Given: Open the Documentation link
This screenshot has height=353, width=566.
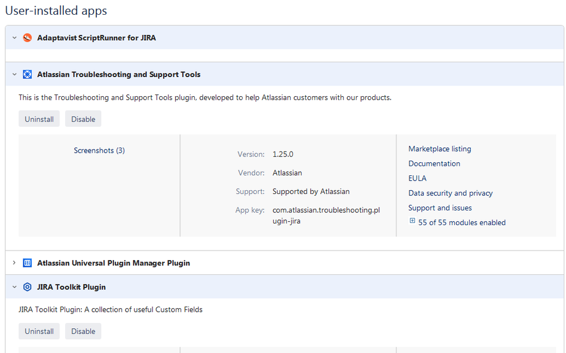Looking at the screenshot, I should coord(434,163).
